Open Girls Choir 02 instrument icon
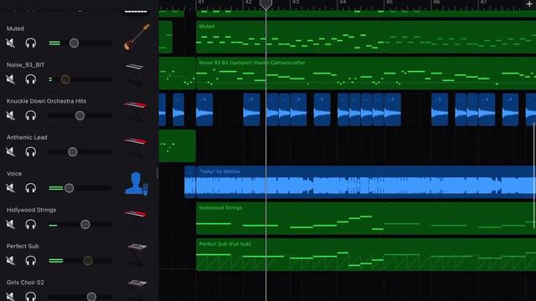The height and width of the screenshot is (301, 536). coord(137,289)
